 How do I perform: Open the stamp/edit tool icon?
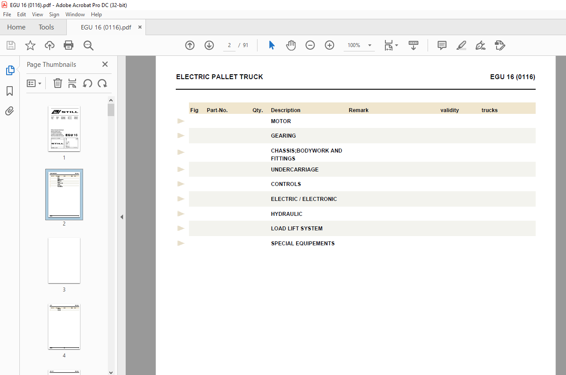click(500, 45)
